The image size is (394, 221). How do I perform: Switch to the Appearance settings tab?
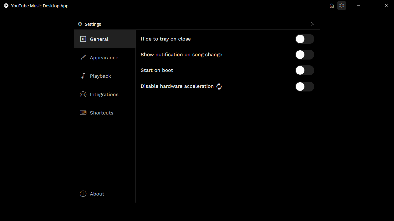[x=104, y=57]
